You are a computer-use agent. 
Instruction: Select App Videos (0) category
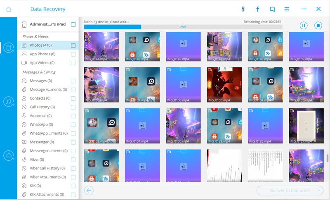click(48, 63)
